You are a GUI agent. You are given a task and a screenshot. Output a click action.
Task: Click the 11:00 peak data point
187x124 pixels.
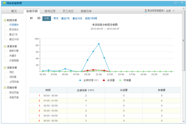[x=99, y=44]
